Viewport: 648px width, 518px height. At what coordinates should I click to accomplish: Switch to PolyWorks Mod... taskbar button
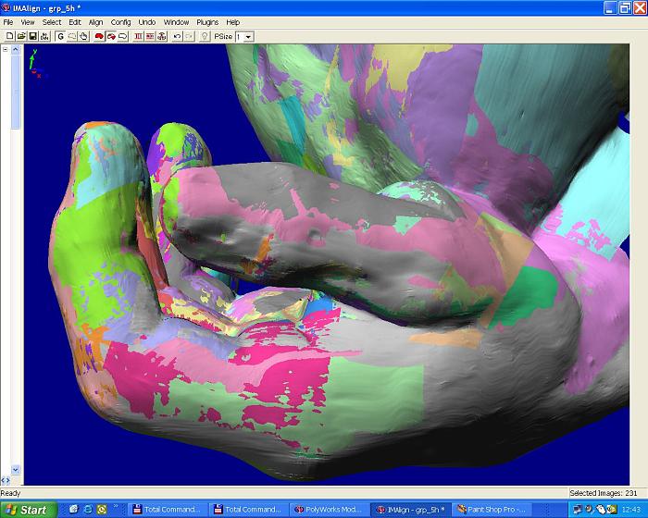pos(329,510)
